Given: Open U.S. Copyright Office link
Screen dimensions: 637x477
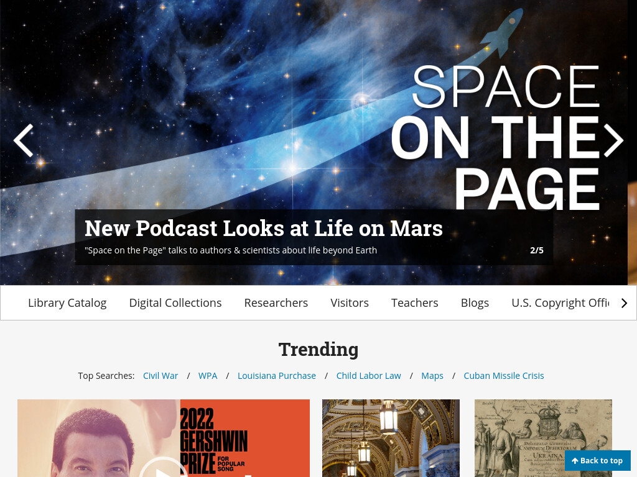Looking at the screenshot, I should point(560,303).
